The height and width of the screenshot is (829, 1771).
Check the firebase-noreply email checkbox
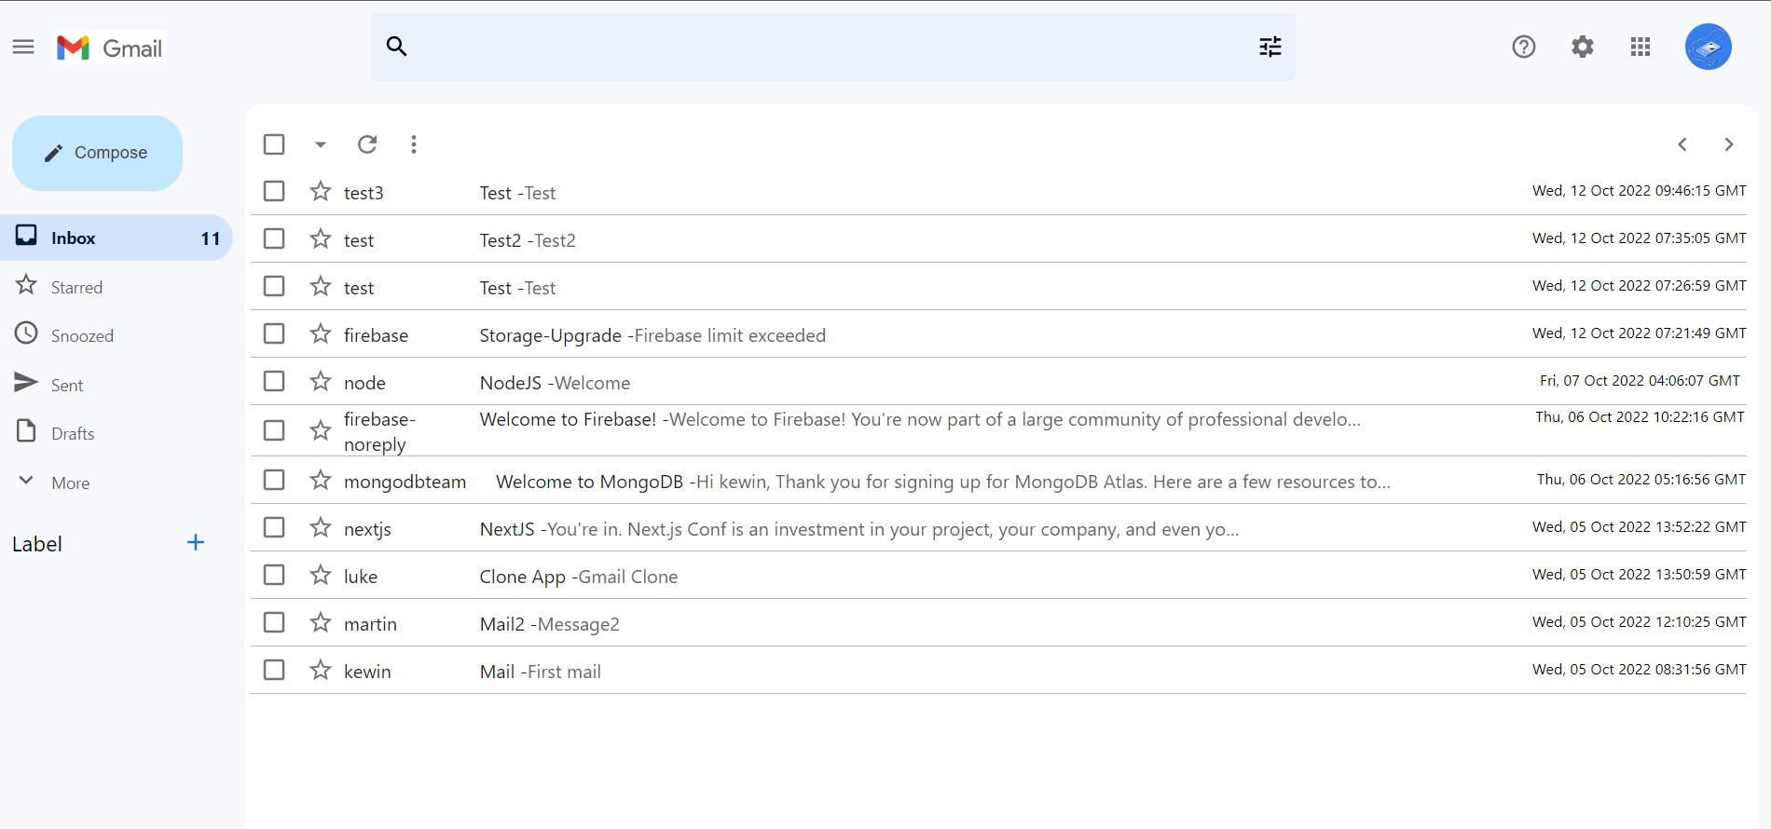[274, 431]
